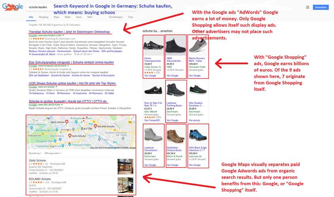Open the Stiefeletten Chelsea Boots image

coord(176,135)
